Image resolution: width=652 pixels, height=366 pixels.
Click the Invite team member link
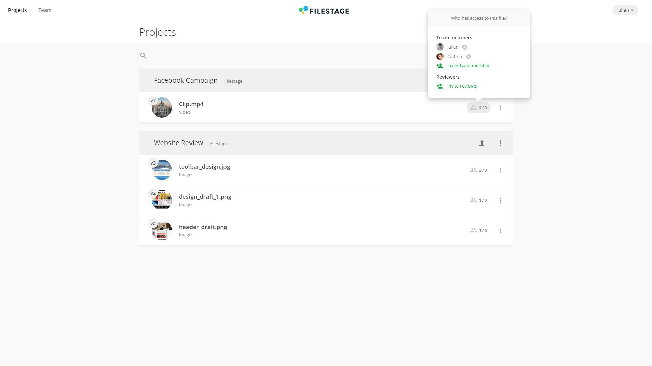[468, 65]
